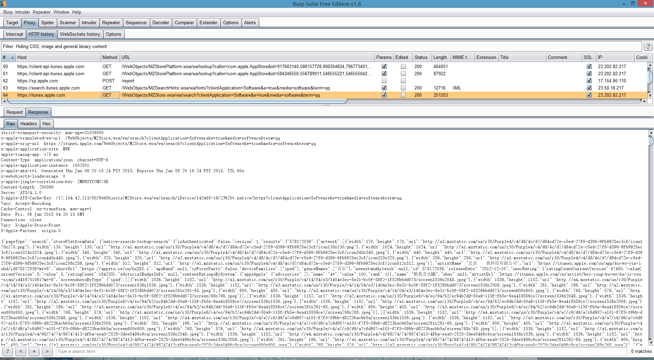The height and width of the screenshot is (360, 654).
Task: Toggle Params checkbox for request 60
Action: pos(384,67)
